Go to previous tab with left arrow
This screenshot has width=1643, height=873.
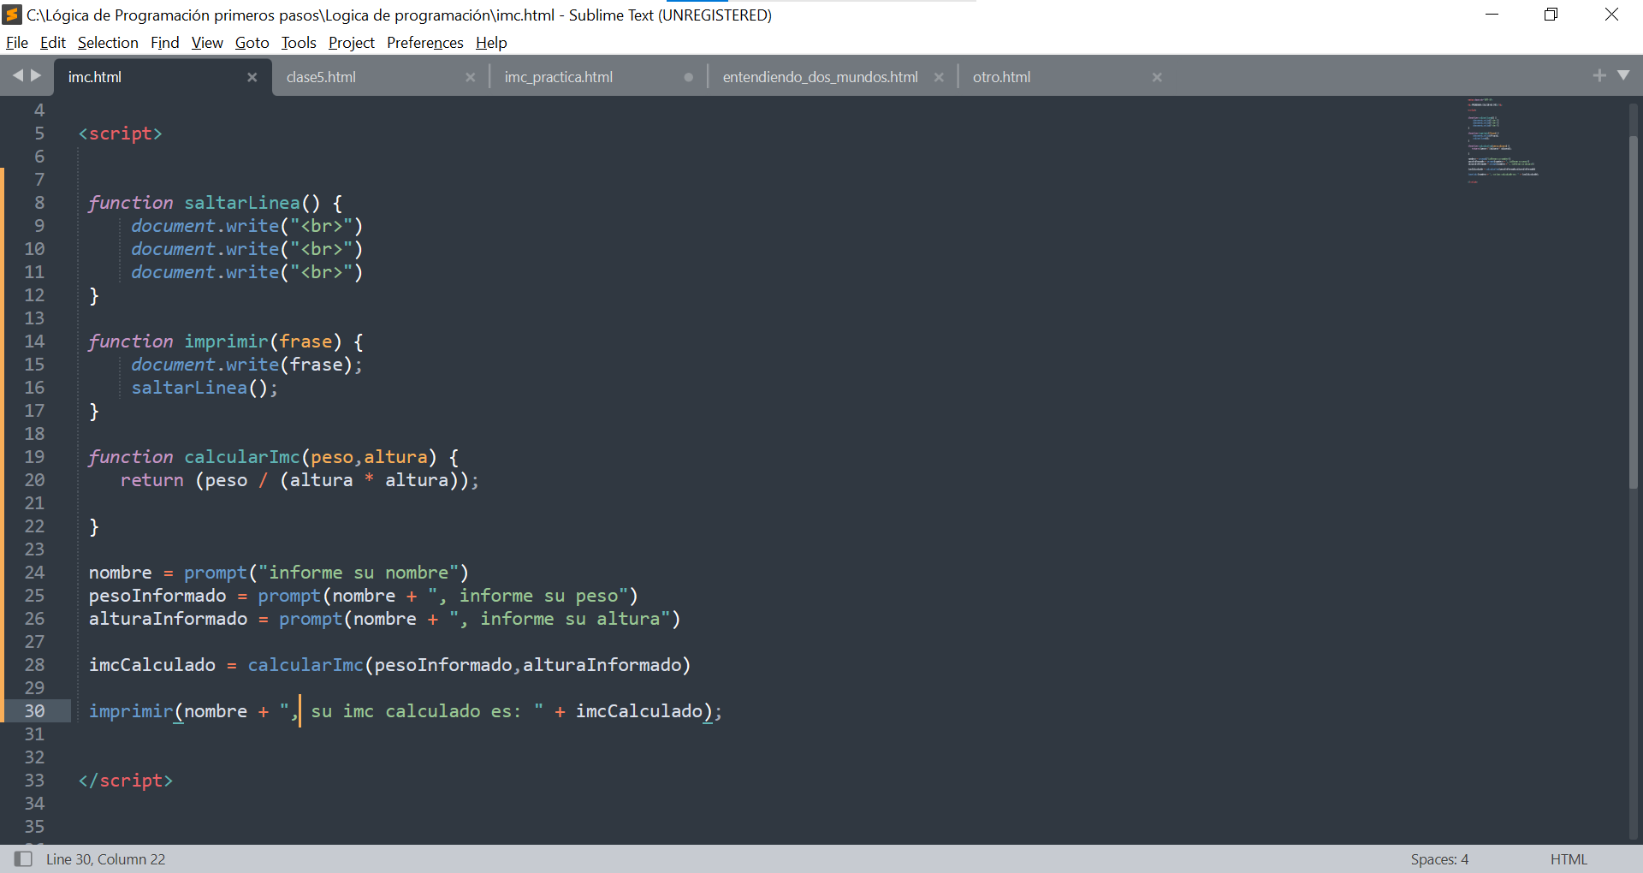tap(18, 75)
